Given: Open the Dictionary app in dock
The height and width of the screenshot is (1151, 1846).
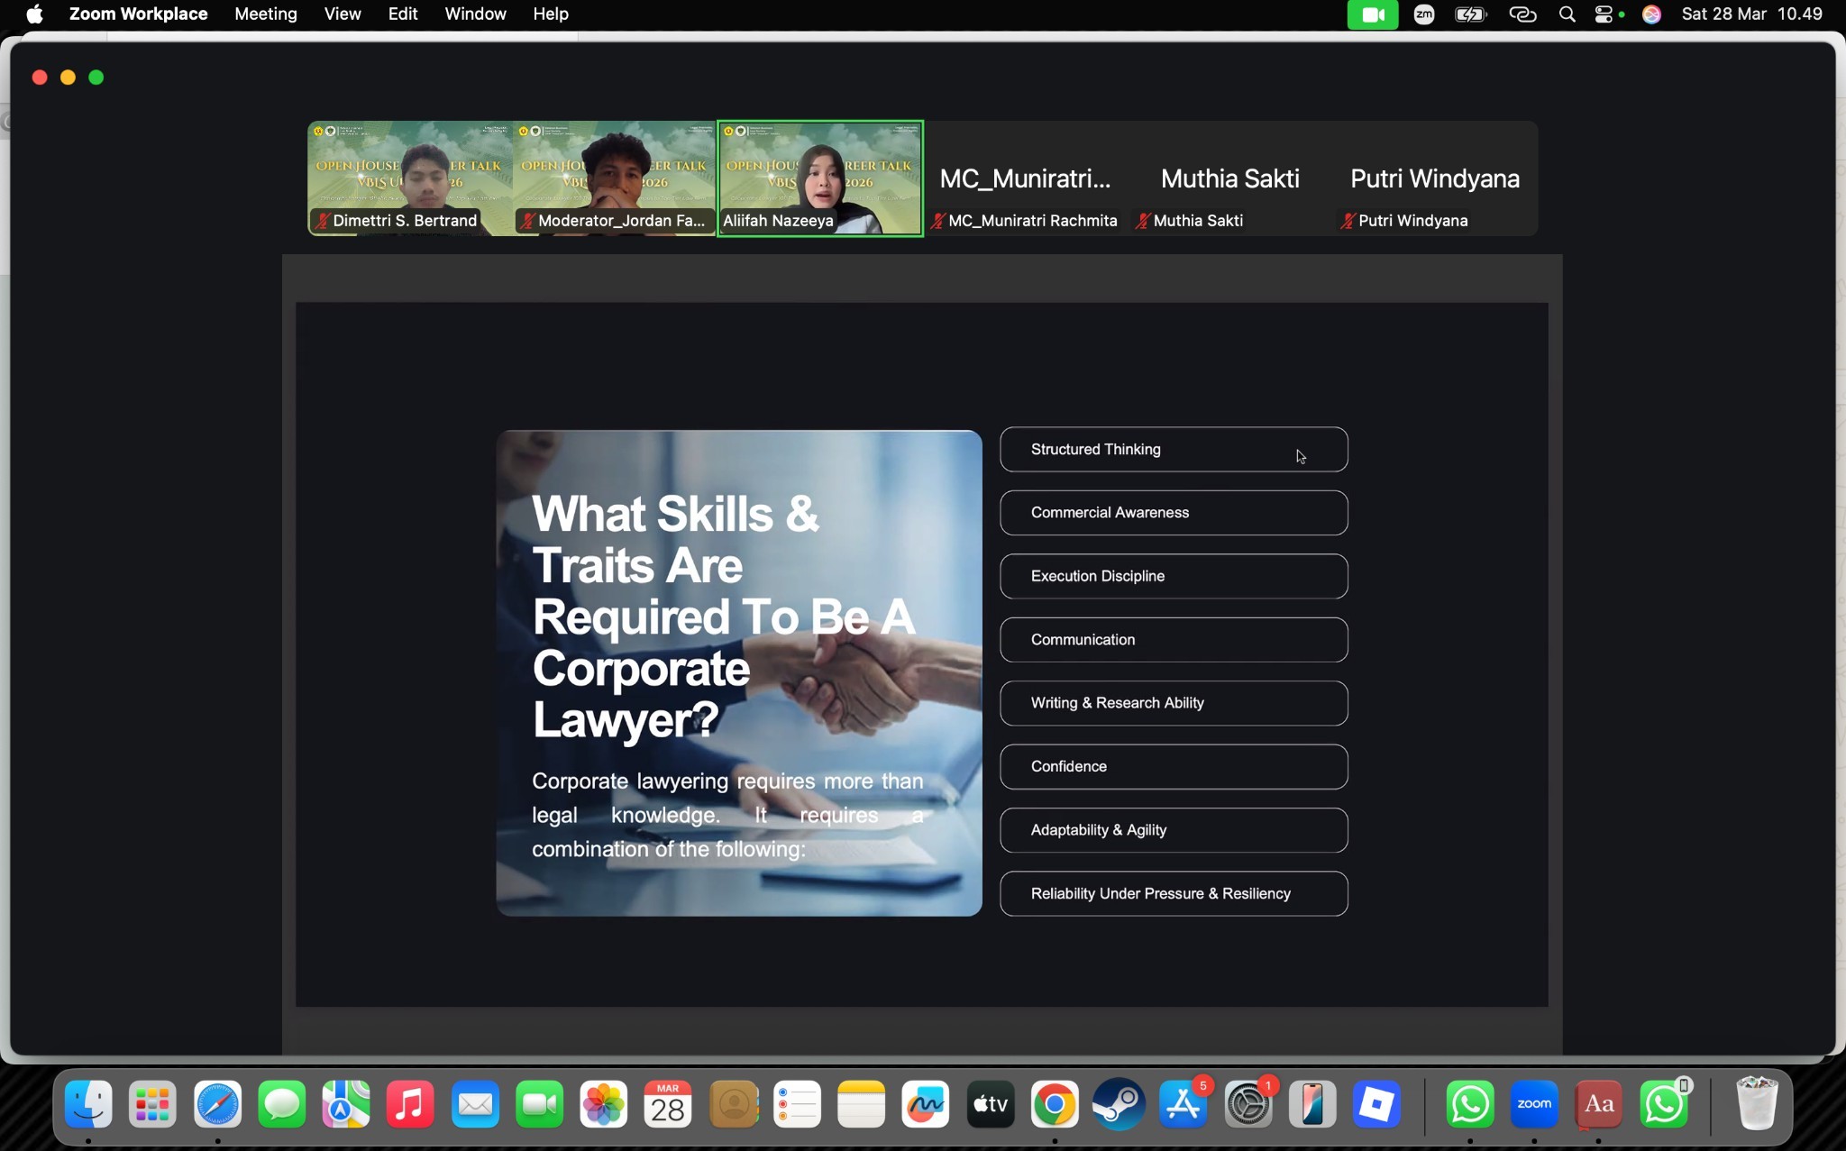Looking at the screenshot, I should coord(1599,1104).
